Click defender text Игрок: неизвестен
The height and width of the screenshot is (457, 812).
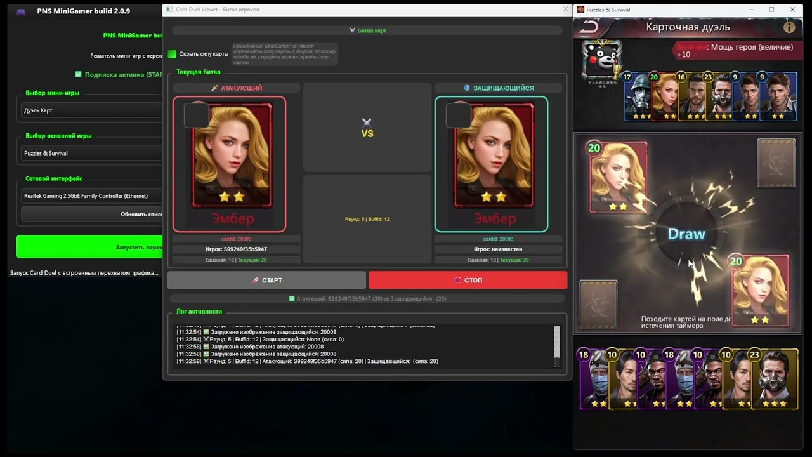(x=498, y=249)
